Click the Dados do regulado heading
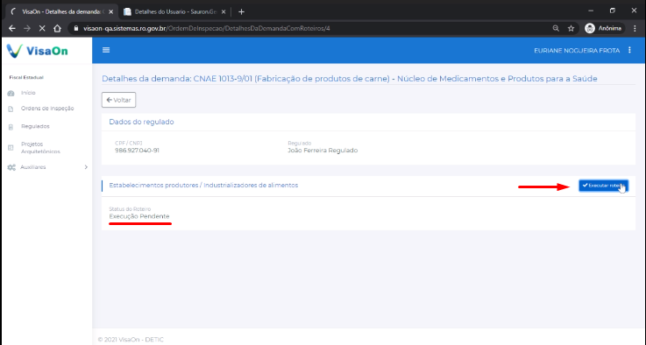646x345 pixels. click(141, 122)
